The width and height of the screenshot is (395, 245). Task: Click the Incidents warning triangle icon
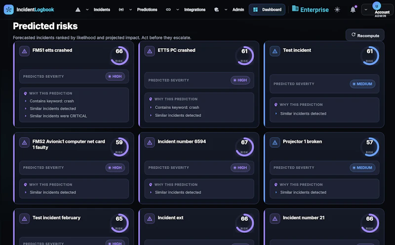click(78, 9)
